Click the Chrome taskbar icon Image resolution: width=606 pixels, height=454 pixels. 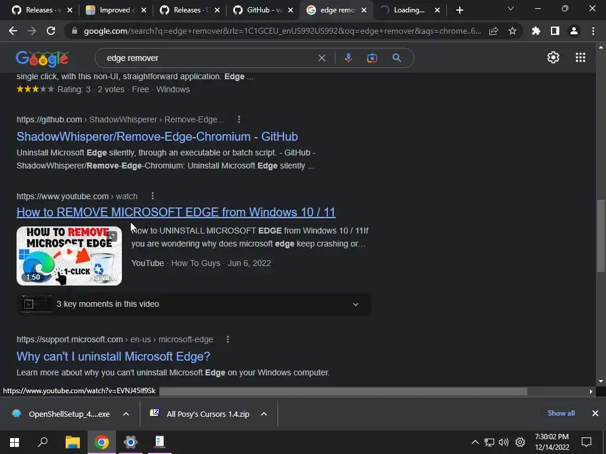(x=102, y=442)
